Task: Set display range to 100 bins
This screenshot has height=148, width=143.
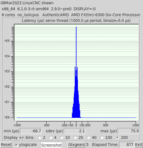Action: point(102,137)
